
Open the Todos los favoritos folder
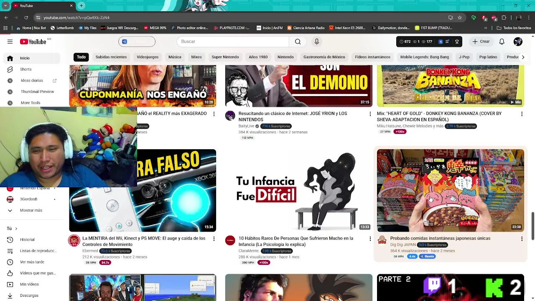(x=514, y=28)
